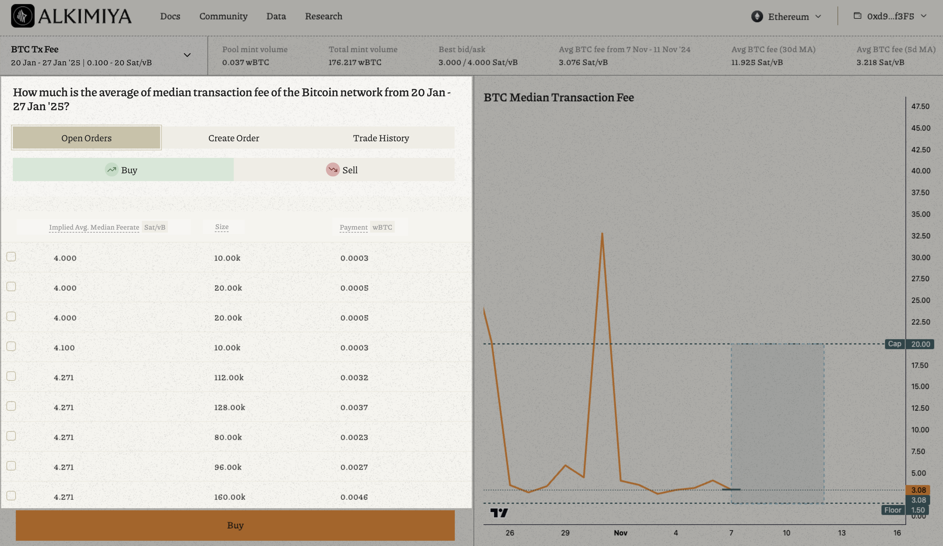Check the first 4.000 Sat/vB order
The height and width of the screenshot is (546, 943).
coord(11,257)
